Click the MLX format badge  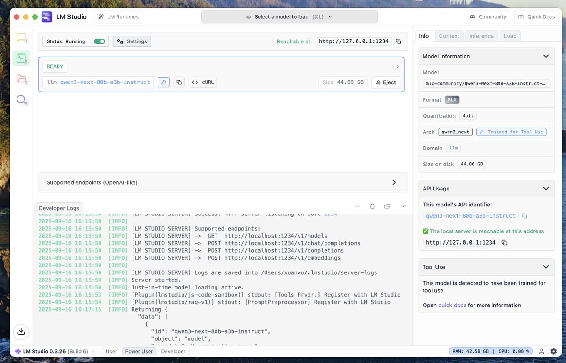452,100
